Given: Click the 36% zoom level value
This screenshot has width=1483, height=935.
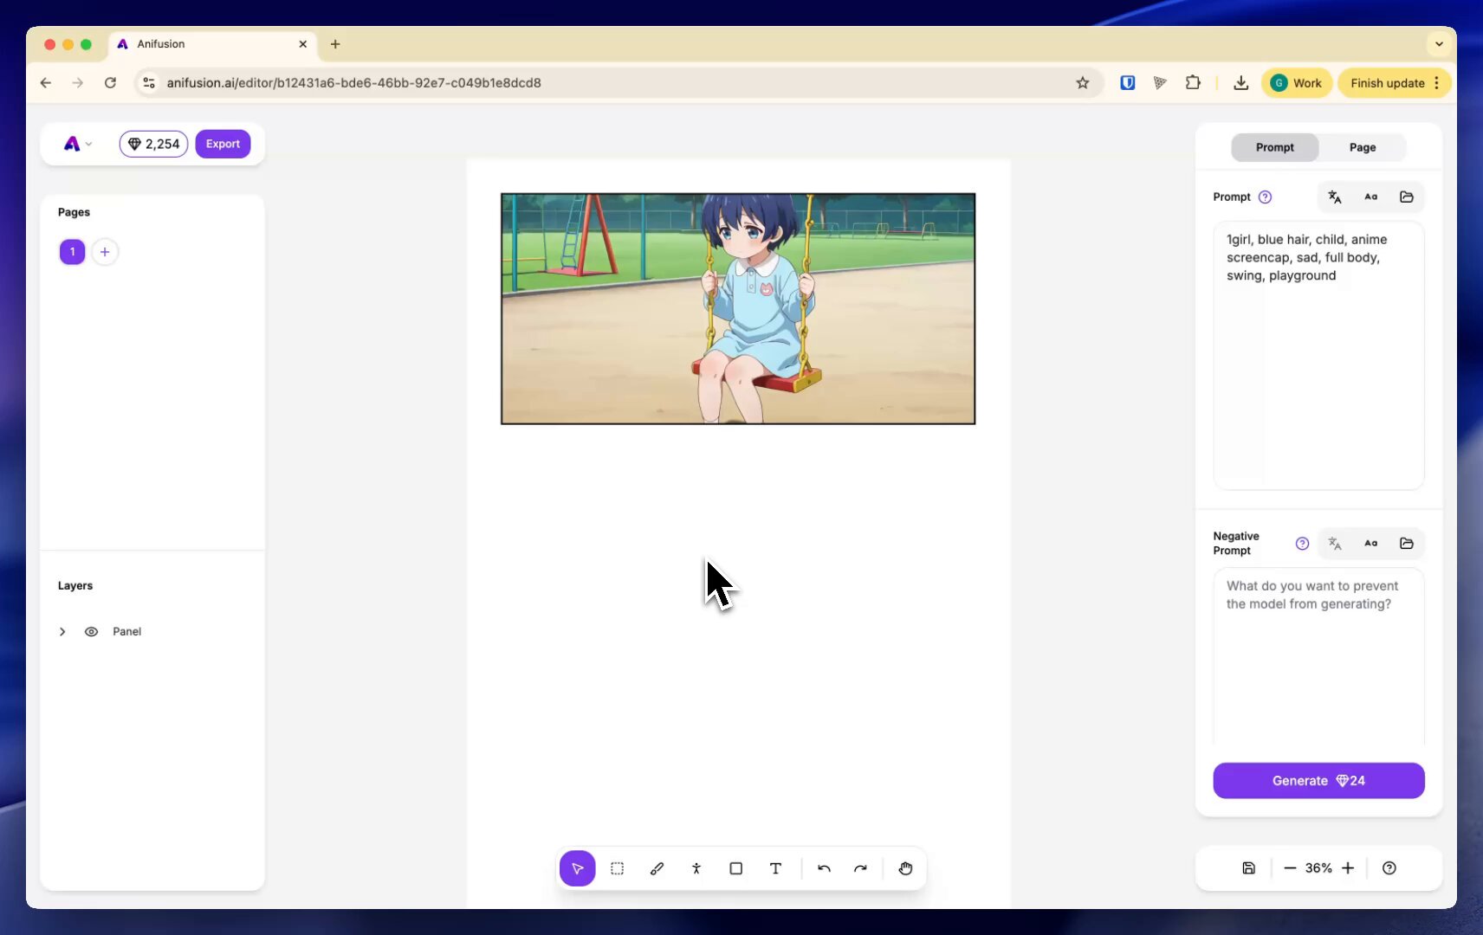Looking at the screenshot, I should coord(1318,868).
